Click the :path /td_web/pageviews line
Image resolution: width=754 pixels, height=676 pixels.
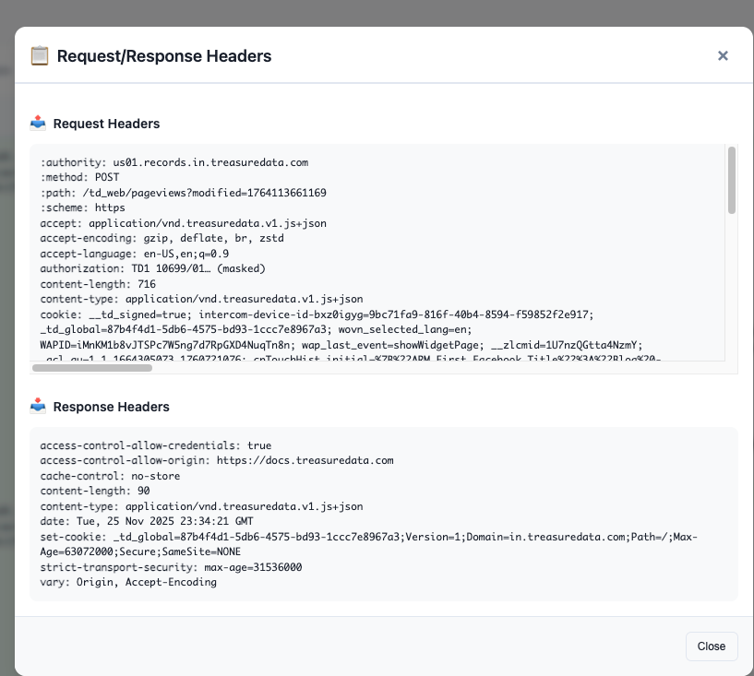[x=184, y=193]
